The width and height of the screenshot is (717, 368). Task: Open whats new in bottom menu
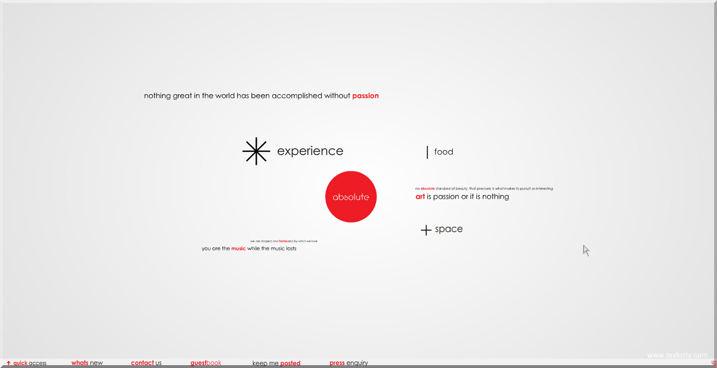pos(87,363)
